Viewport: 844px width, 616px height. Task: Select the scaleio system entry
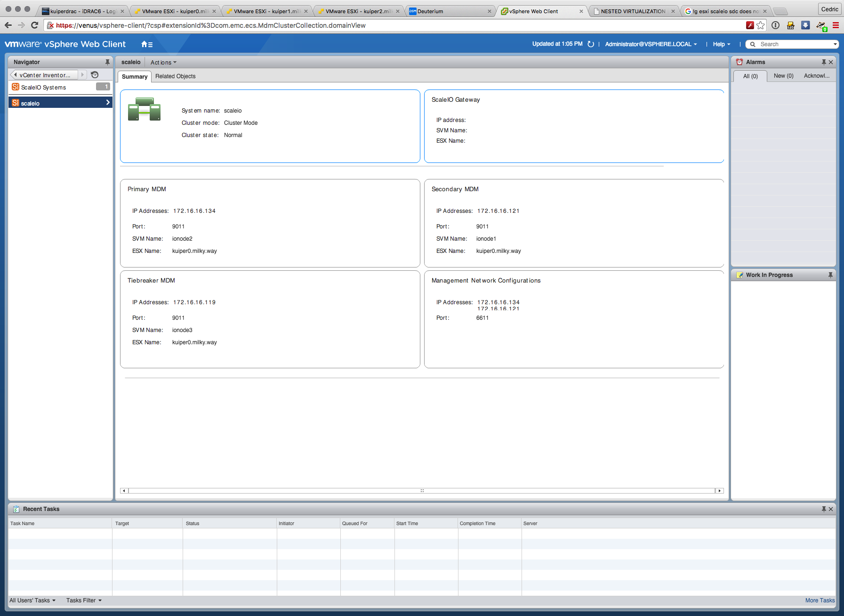click(60, 103)
